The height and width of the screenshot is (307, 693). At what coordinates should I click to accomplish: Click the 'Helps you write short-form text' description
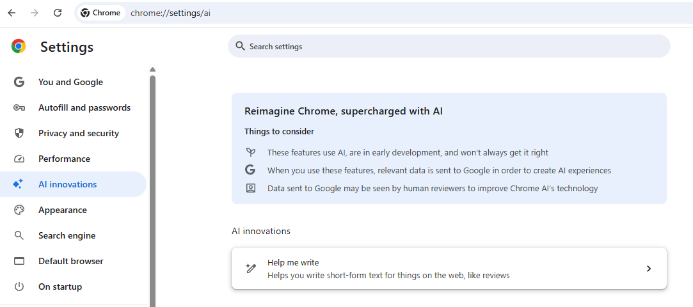click(388, 276)
